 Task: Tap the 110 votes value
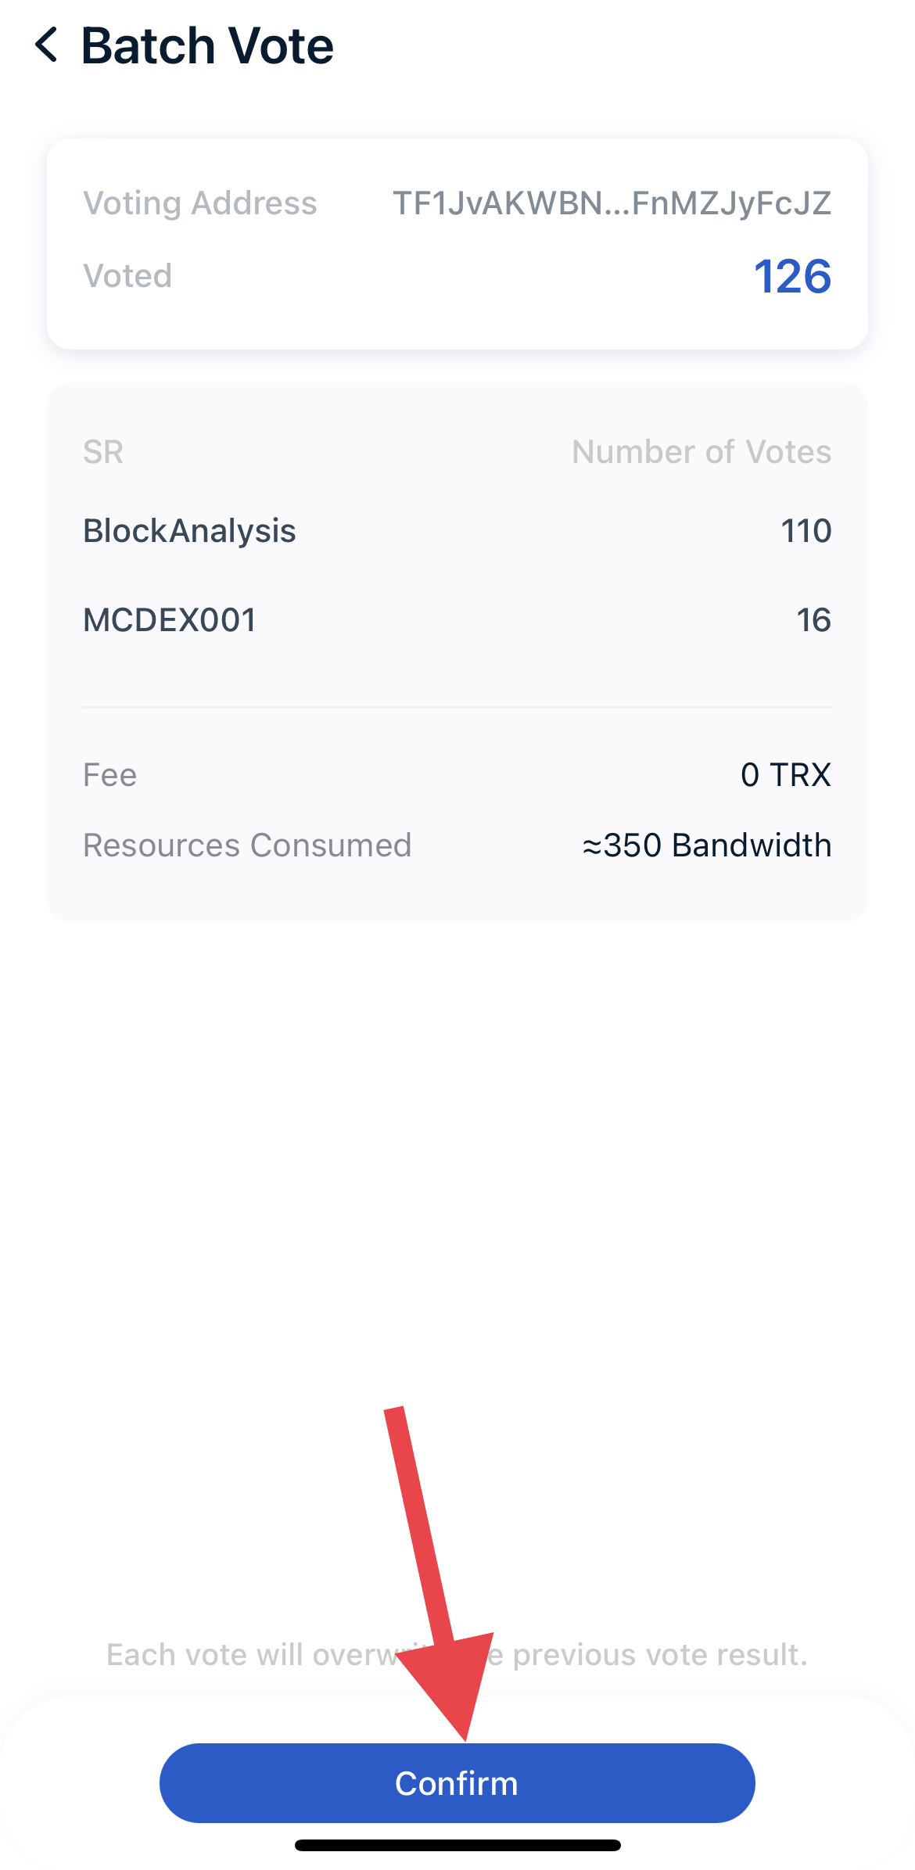(x=806, y=531)
